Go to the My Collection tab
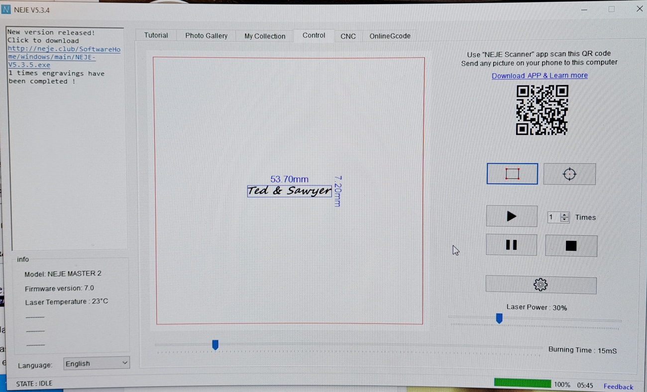Image resolution: width=647 pixels, height=392 pixels. pos(265,36)
